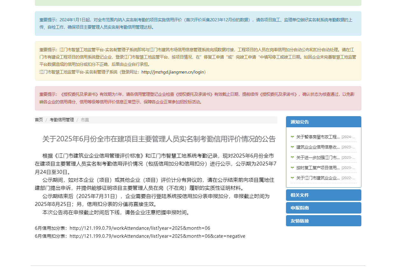Select 市直 in the breadcrumb trail
This screenshot has height=267, width=418.
(85, 120)
